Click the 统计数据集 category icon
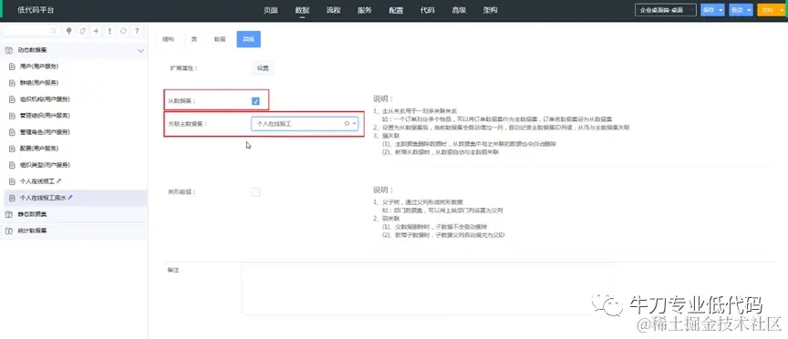Viewport: 788px width, 339px height. 8,231
